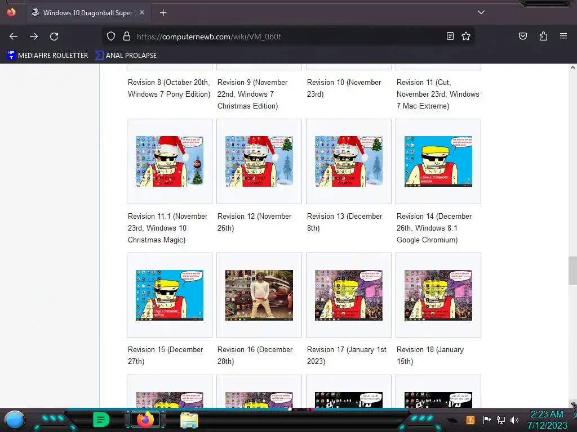
Task: Click Firefox logo in title bar
Action: 11,12
